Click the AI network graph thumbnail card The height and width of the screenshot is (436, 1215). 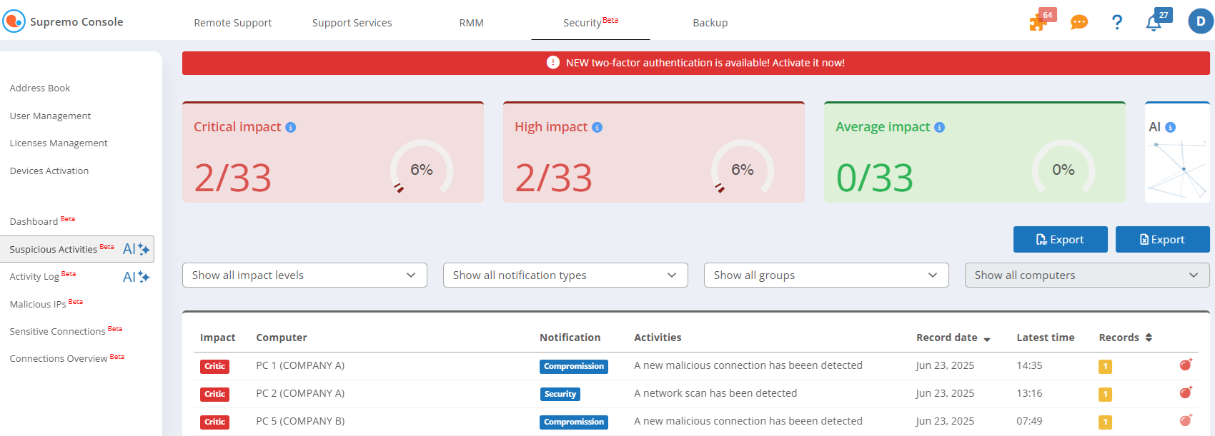[1177, 152]
